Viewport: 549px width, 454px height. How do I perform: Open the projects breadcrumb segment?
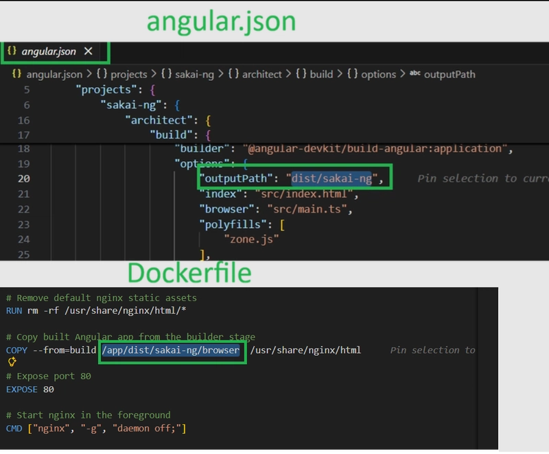point(129,74)
